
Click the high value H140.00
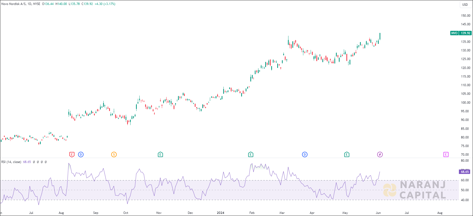[61, 4]
